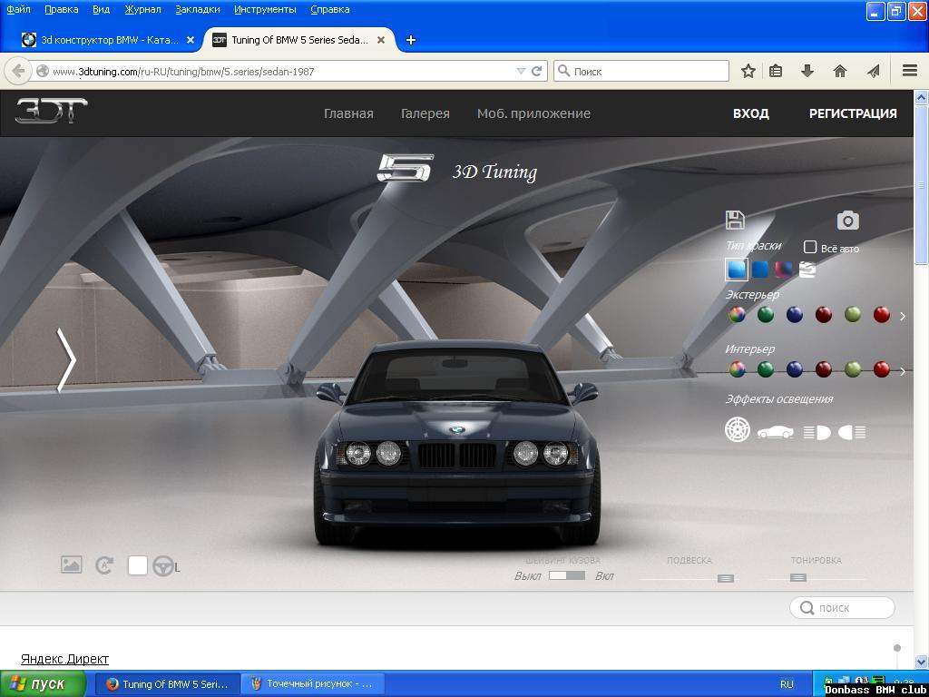Viewport: 929px width, 697px height.
Task: Click the car body lighting effect icon
Action: [x=774, y=429]
